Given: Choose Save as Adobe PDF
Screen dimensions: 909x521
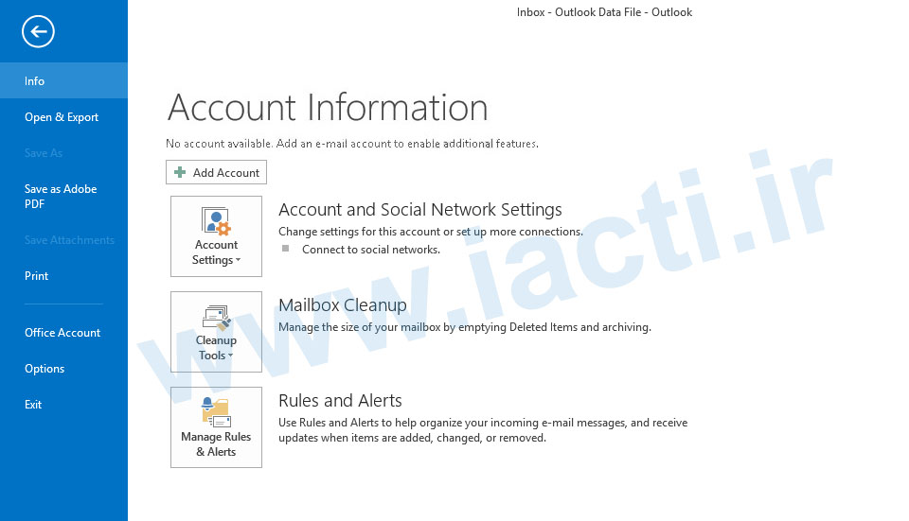Looking at the screenshot, I should point(61,196).
